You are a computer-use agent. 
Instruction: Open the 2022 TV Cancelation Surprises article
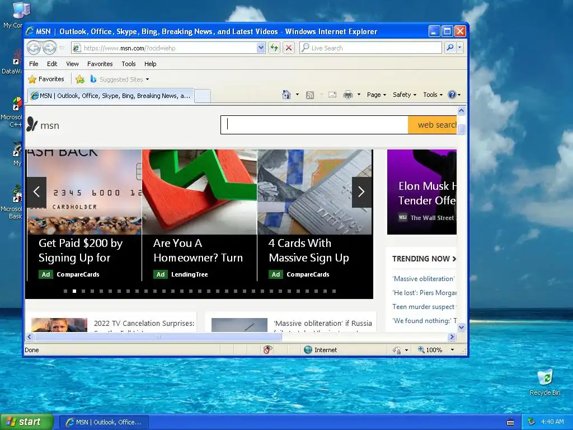[x=144, y=323]
